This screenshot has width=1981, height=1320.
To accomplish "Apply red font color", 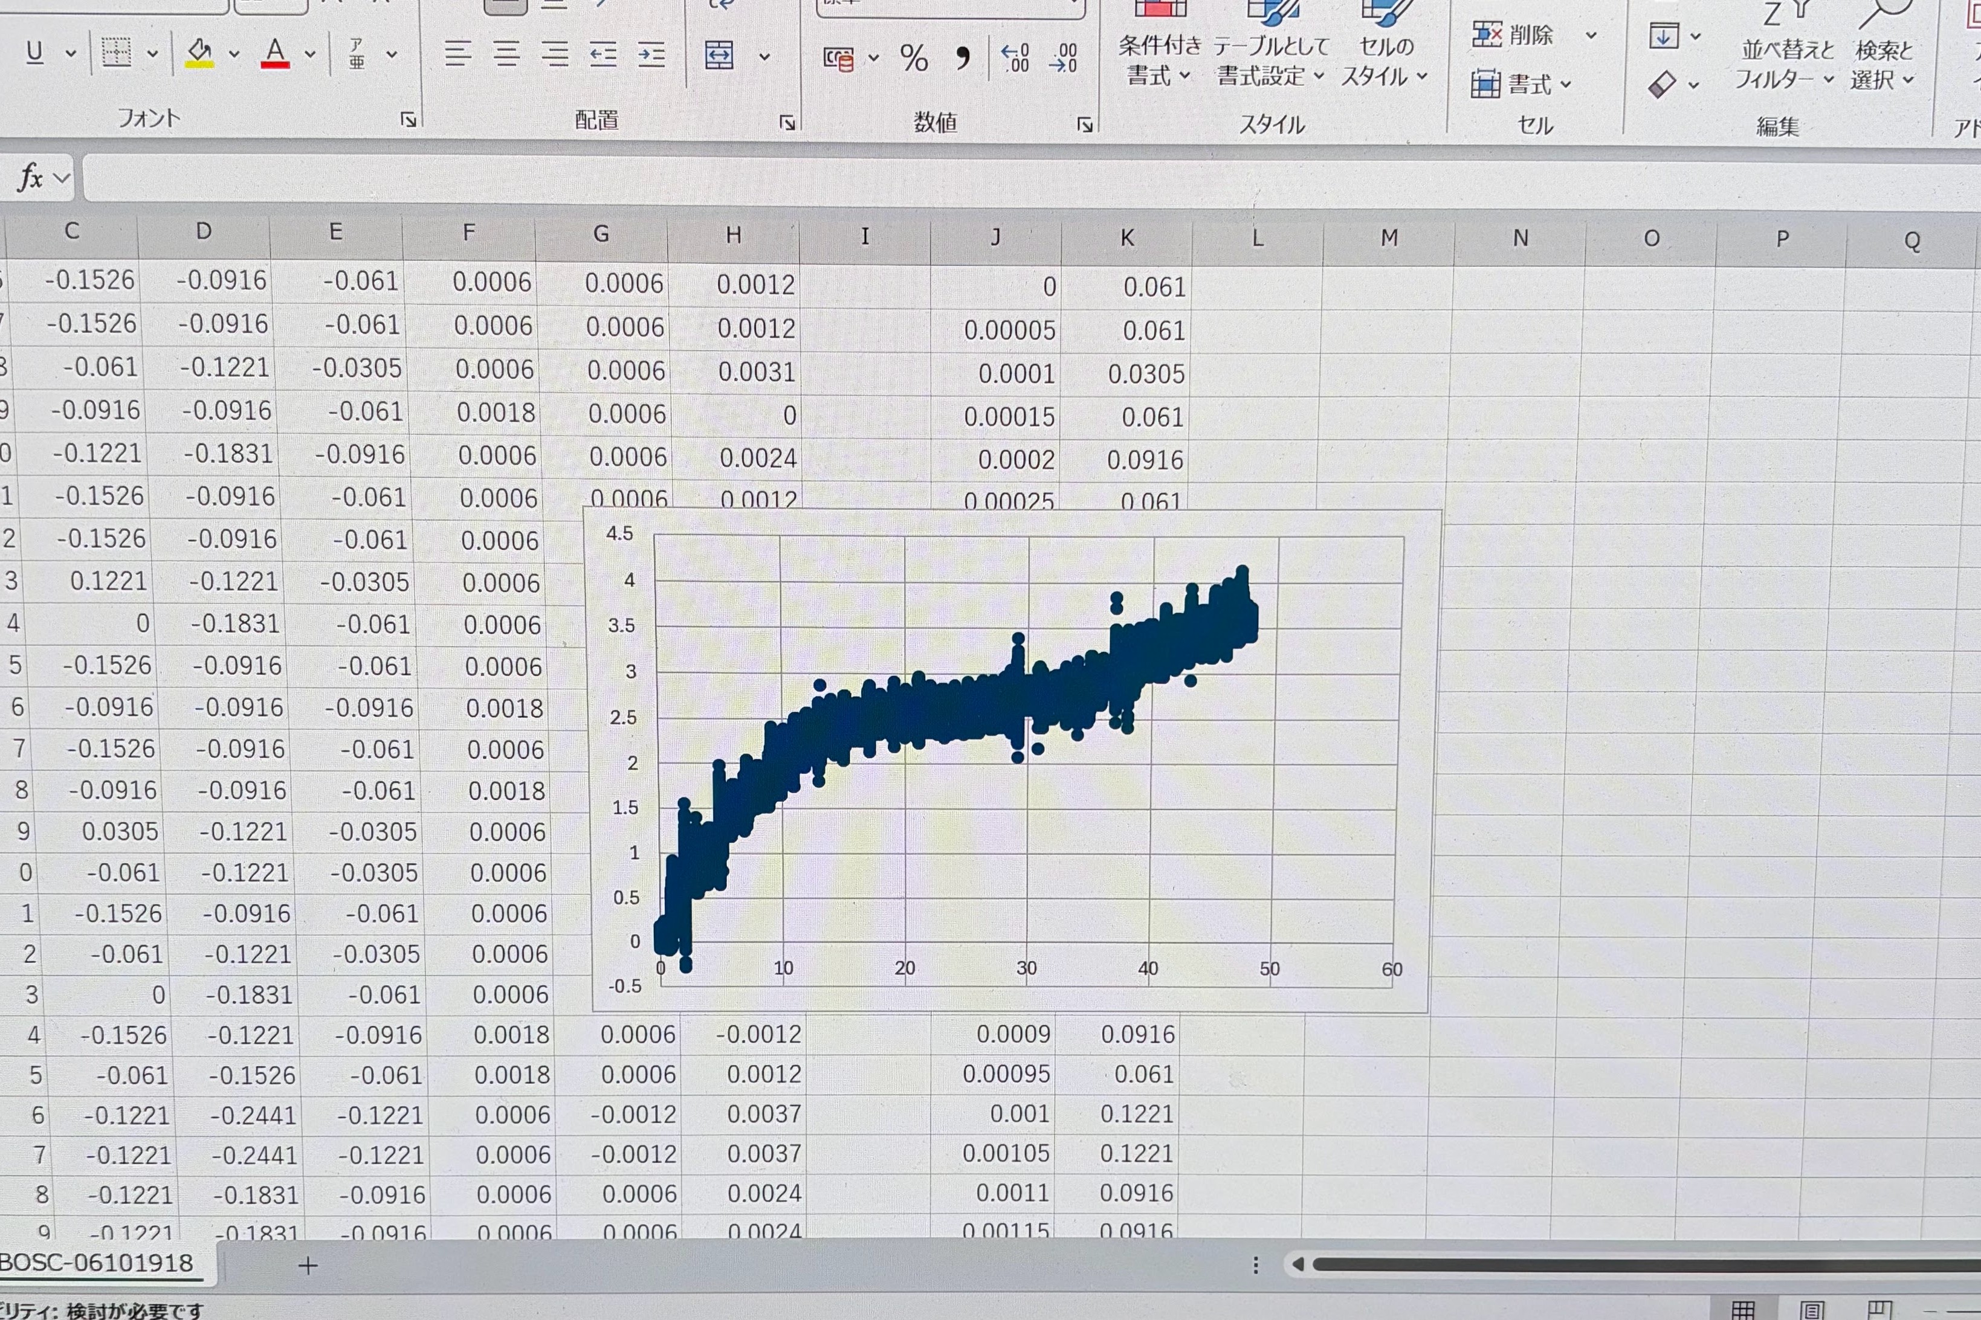I will click(x=276, y=53).
